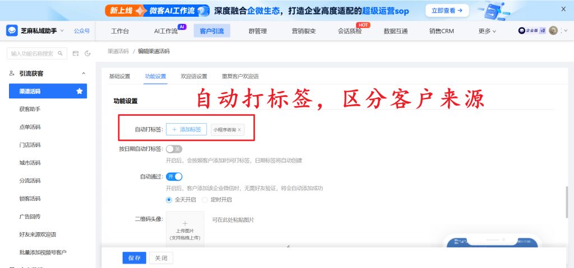Click the plus icon in upload image box
The image size is (574, 268).
(x=185, y=223)
